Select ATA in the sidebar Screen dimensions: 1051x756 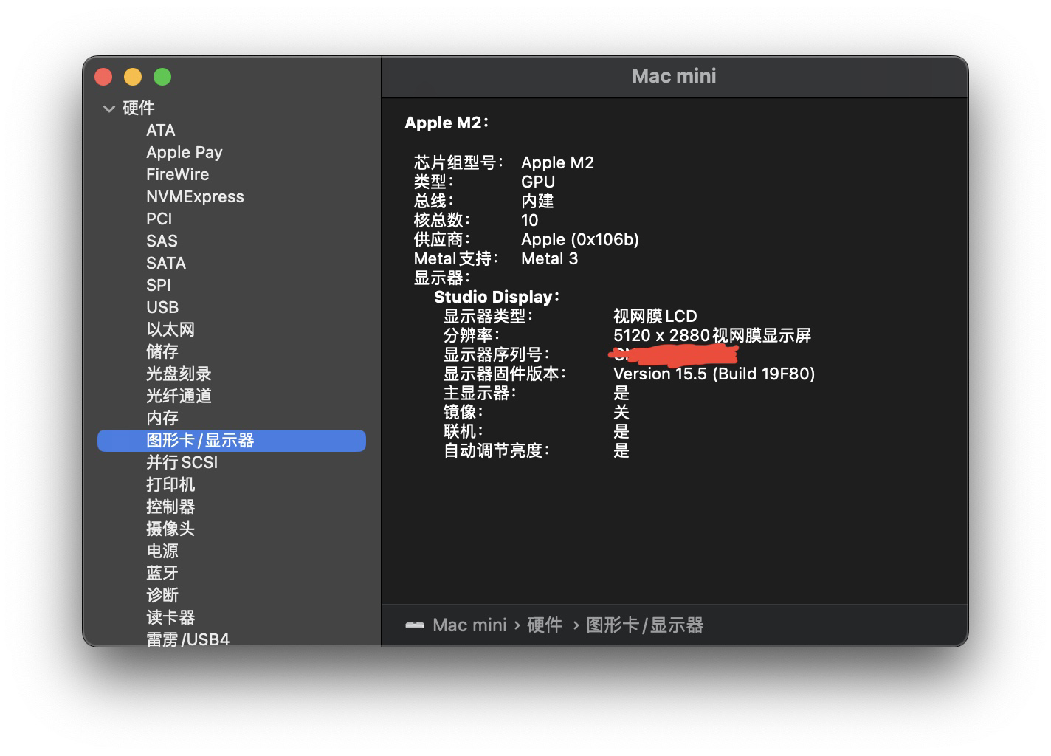pyautogui.click(x=161, y=130)
